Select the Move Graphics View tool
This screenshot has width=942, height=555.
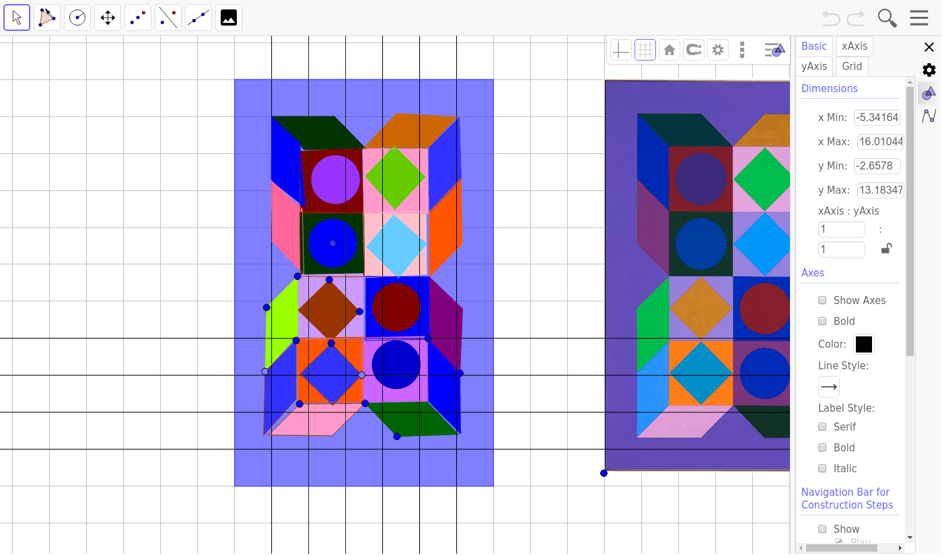point(108,17)
